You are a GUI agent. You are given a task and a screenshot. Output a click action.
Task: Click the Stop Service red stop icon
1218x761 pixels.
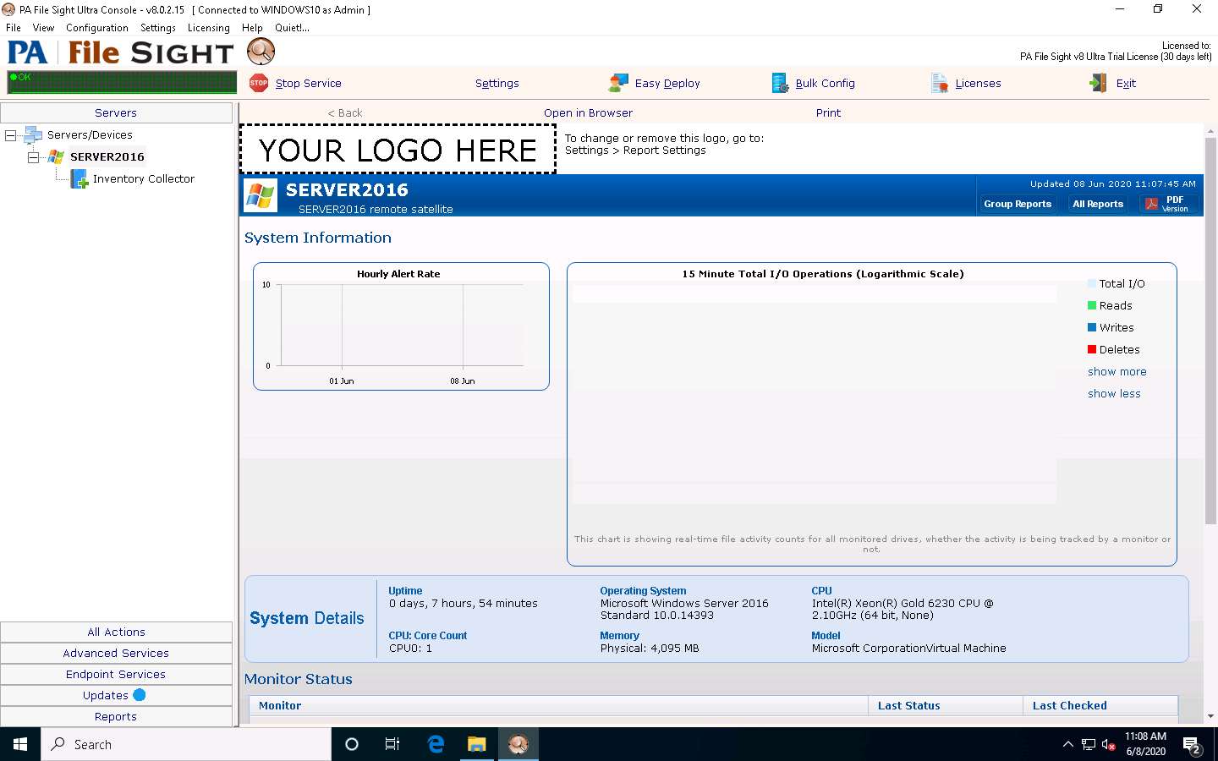(x=259, y=83)
